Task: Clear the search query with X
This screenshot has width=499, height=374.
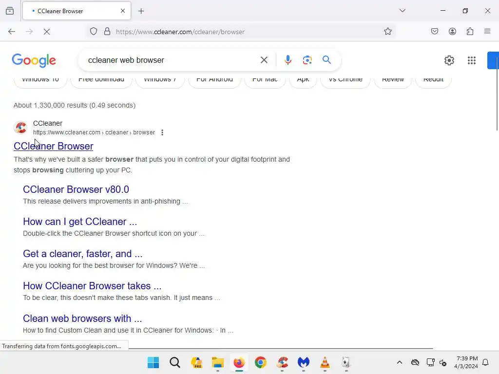Action: tap(264, 60)
